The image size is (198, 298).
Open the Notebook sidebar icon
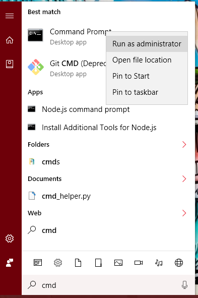[x=10, y=64]
